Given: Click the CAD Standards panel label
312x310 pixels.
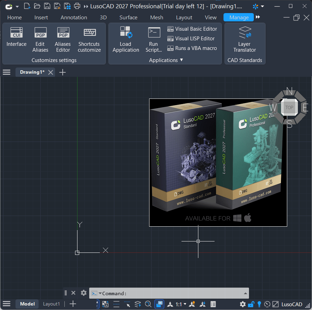Looking at the screenshot, I should pos(245,60).
